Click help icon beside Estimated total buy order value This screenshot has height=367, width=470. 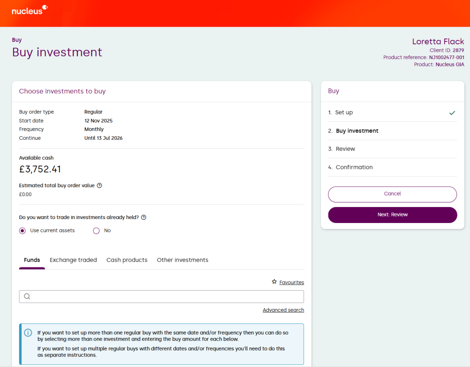tap(100, 185)
